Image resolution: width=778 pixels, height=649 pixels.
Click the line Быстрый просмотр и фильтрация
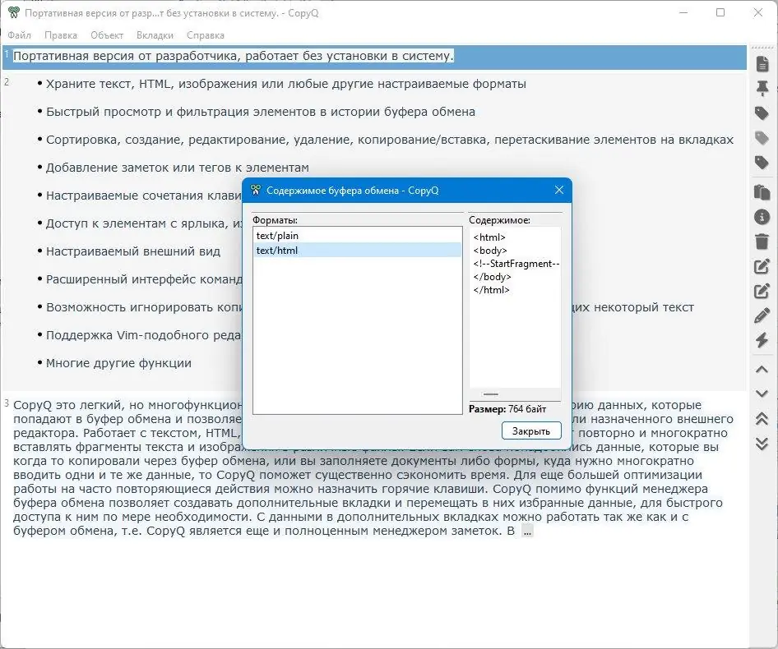261,112
